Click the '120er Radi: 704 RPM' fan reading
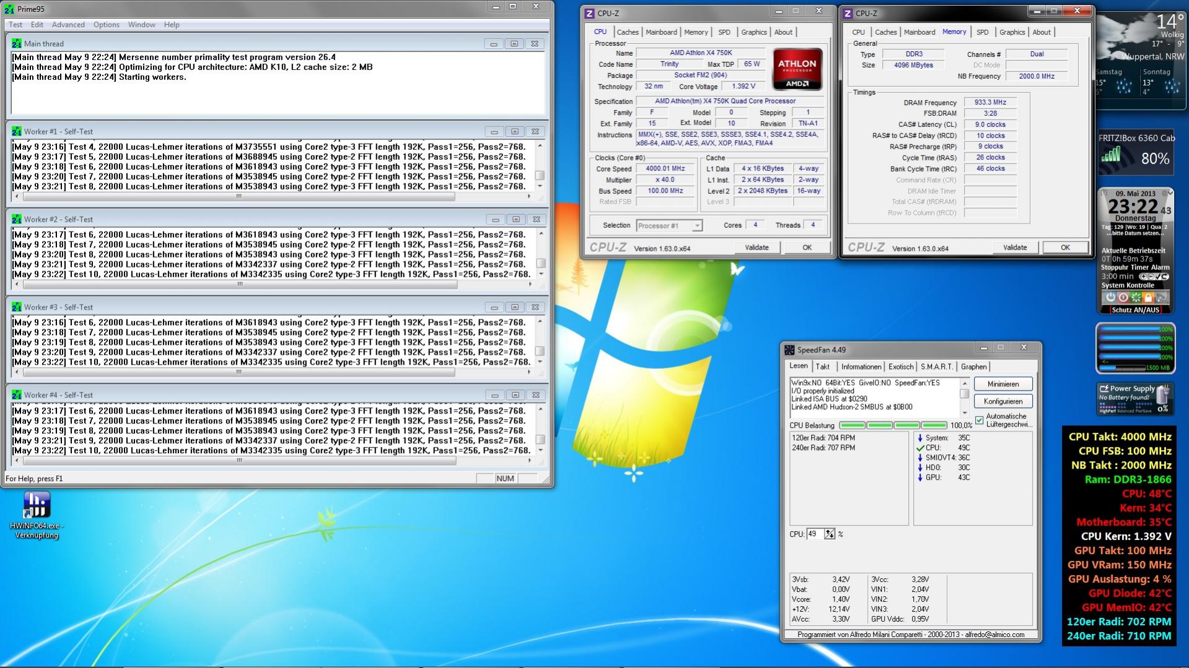1189x668 pixels. 823,438
